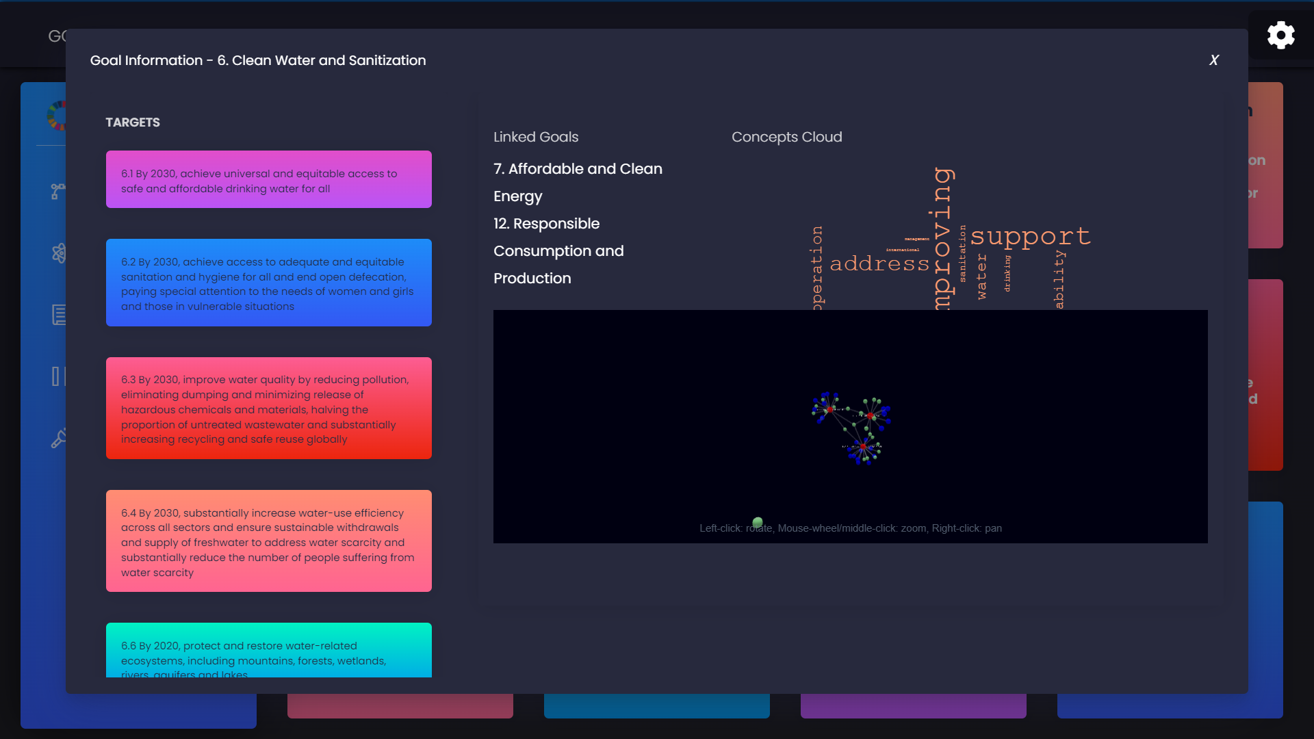Image resolution: width=1314 pixels, height=739 pixels.
Task: Choose target 6.4 water-use efficiency card
Action: click(x=268, y=541)
